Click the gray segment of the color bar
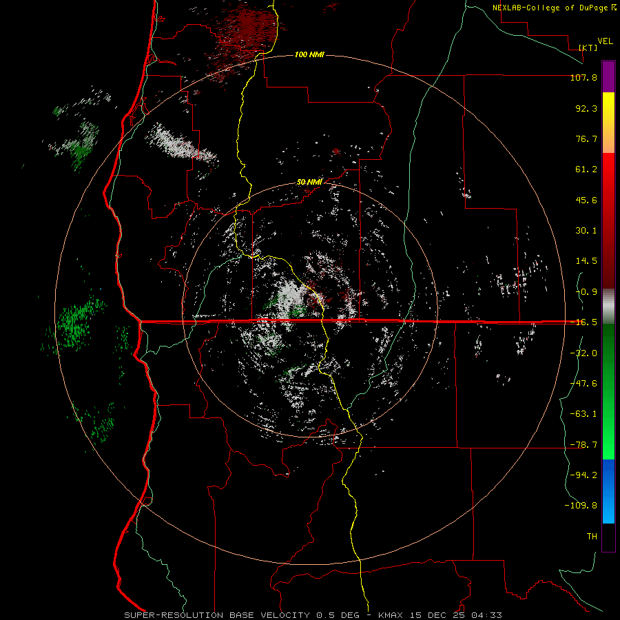The width and height of the screenshot is (620, 620). [x=608, y=306]
